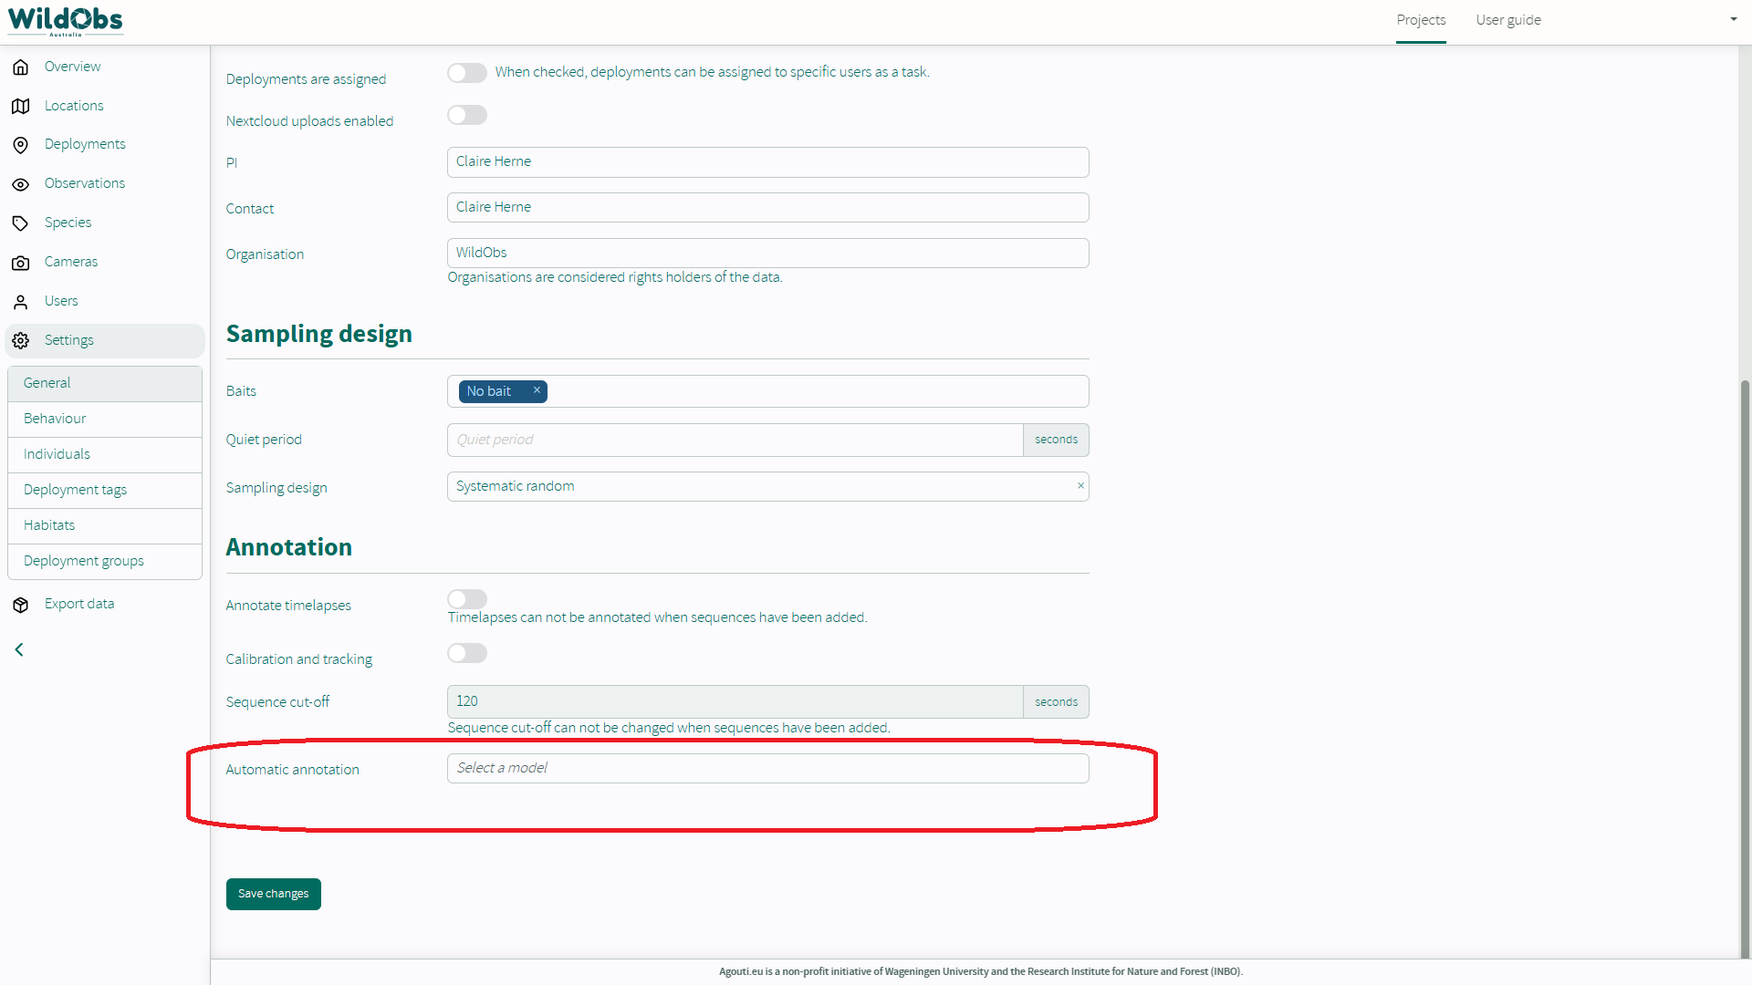This screenshot has width=1752, height=985.
Task: Toggle Deployments are assigned switch
Action: pyautogui.click(x=467, y=73)
